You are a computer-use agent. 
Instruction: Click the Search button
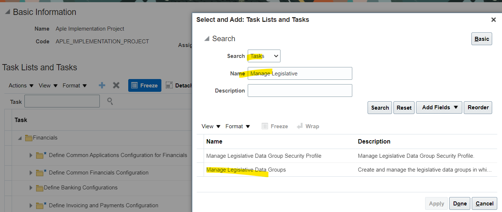pyautogui.click(x=380, y=108)
